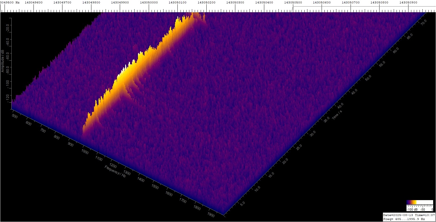Click the Frequency / Hz axis label
Viewport: 436px width, 222px height.
coord(115,171)
